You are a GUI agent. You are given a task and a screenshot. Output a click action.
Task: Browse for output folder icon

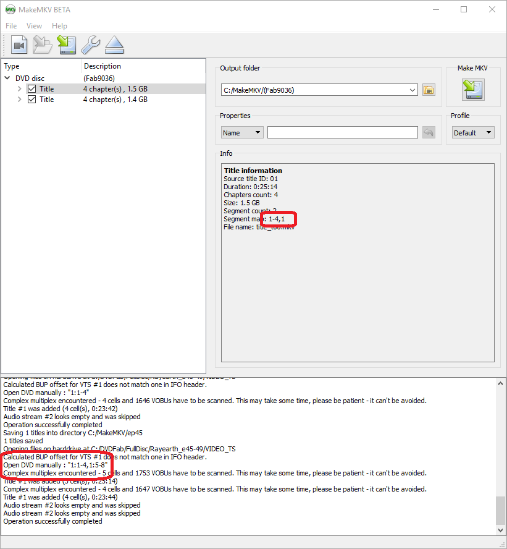429,90
